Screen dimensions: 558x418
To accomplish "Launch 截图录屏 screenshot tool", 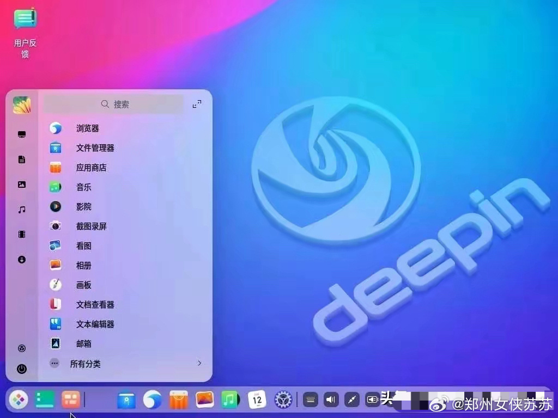I will click(125, 226).
